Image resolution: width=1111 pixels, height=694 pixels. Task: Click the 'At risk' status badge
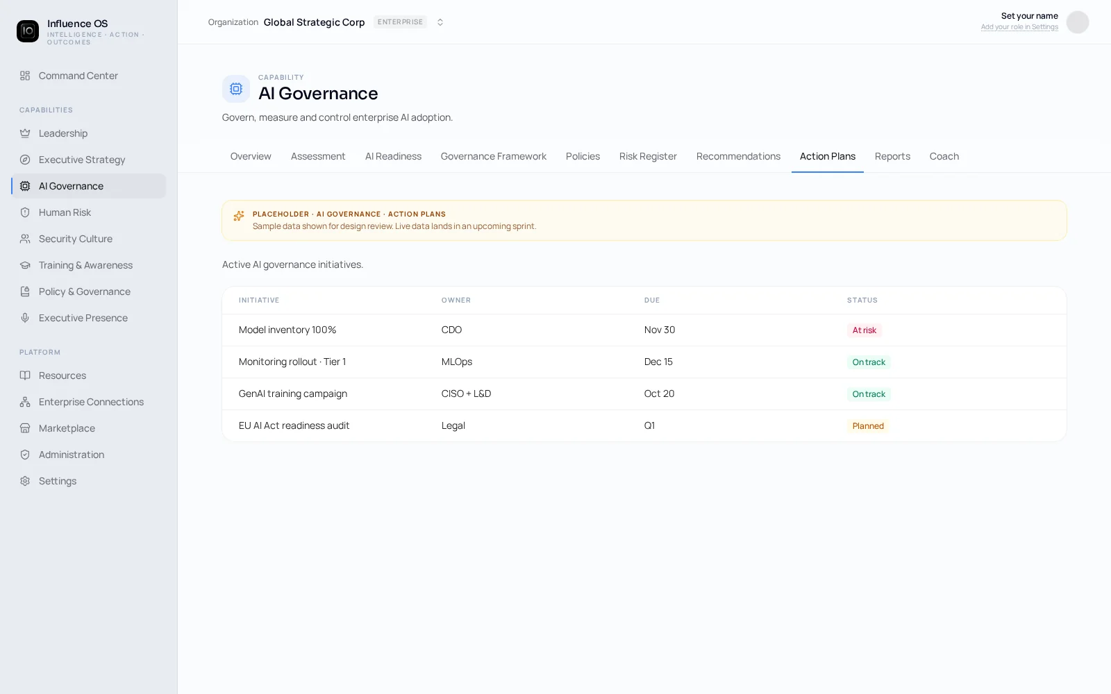coord(864,330)
